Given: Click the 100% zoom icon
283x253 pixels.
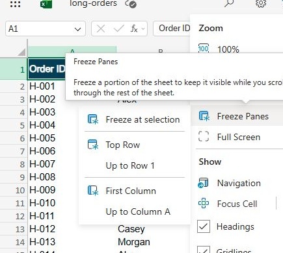Looking at the screenshot, I should [204, 49].
